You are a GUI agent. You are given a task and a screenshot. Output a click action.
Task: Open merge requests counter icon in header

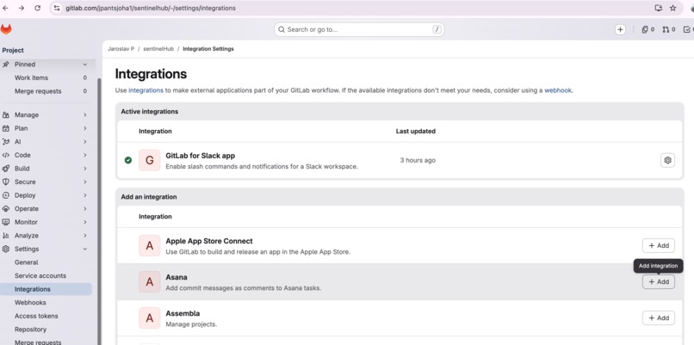tap(668, 29)
